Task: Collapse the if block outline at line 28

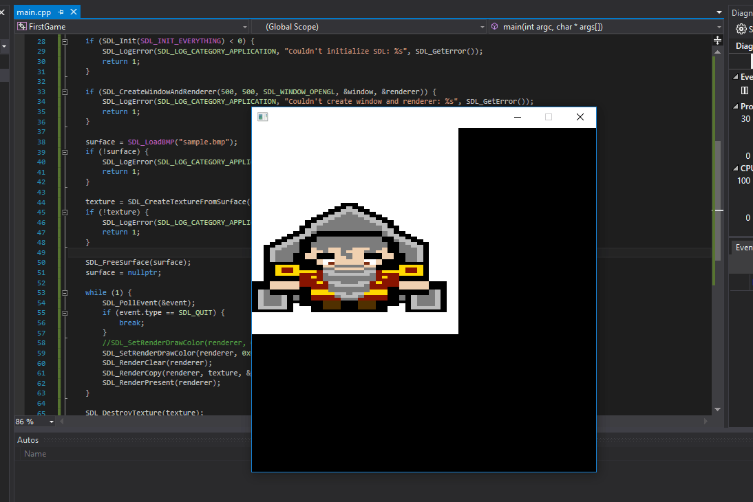Action: [64, 41]
